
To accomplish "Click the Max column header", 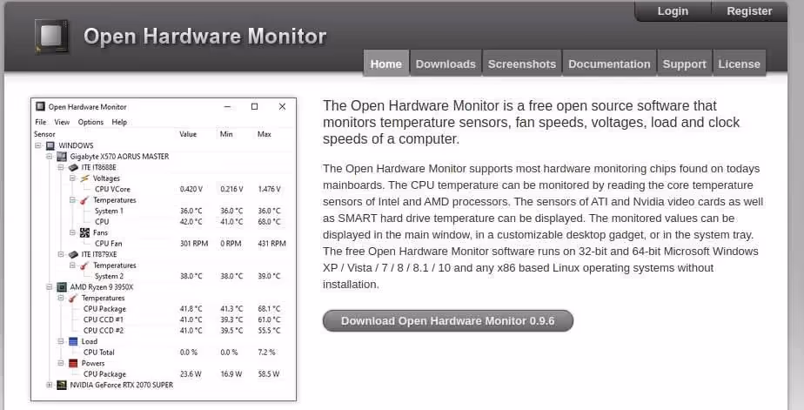I will [264, 134].
